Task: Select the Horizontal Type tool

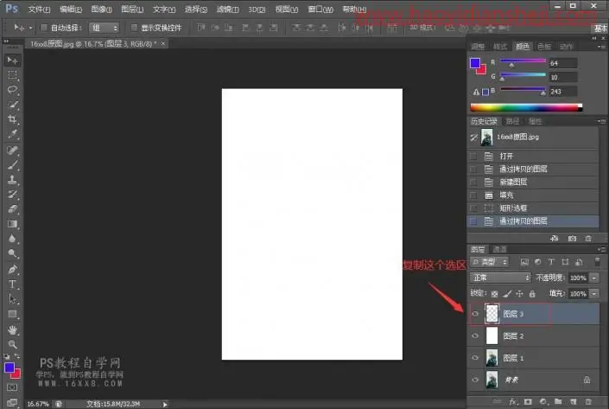Action: [12, 284]
